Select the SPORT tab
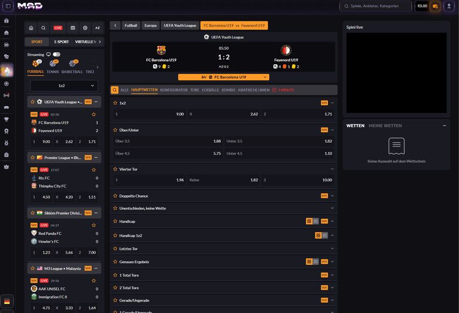 (37, 42)
